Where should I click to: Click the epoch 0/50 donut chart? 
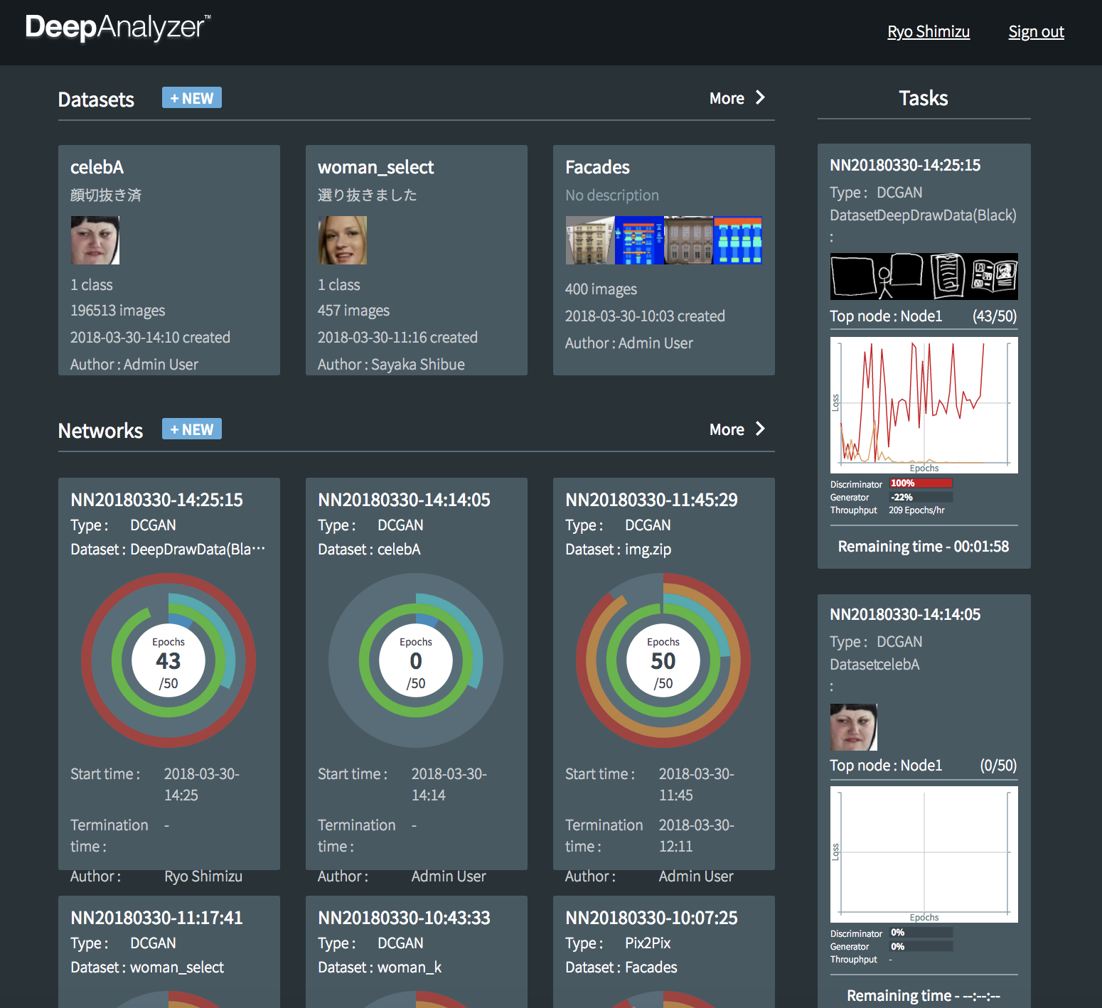[x=416, y=660]
